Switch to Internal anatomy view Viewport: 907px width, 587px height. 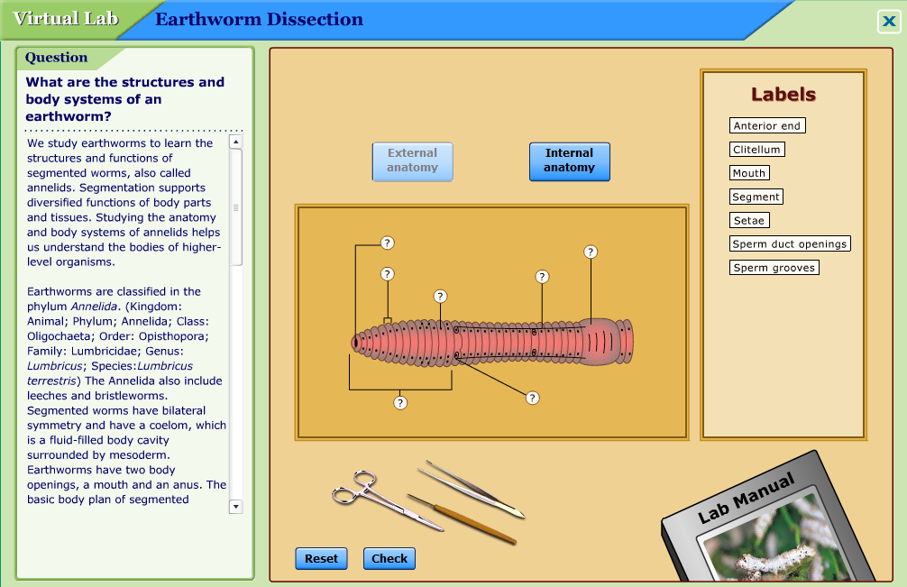click(569, 161)
